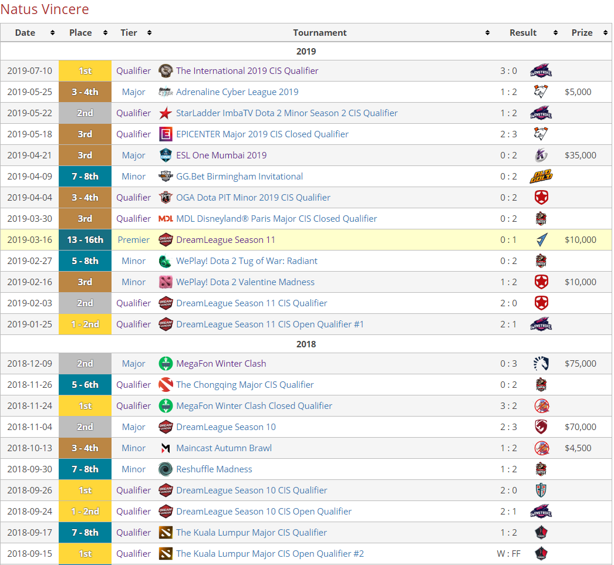Viewport: 614px width, 565px height.
Task: Click EPICENTER Major tournament icon
Action: pyautogui.click(x=166, y=134)
